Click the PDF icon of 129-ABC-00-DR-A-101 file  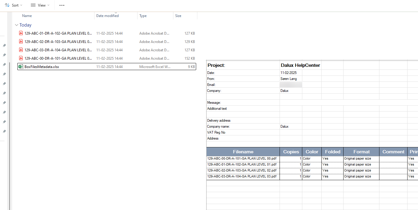[x=21, y=58]
